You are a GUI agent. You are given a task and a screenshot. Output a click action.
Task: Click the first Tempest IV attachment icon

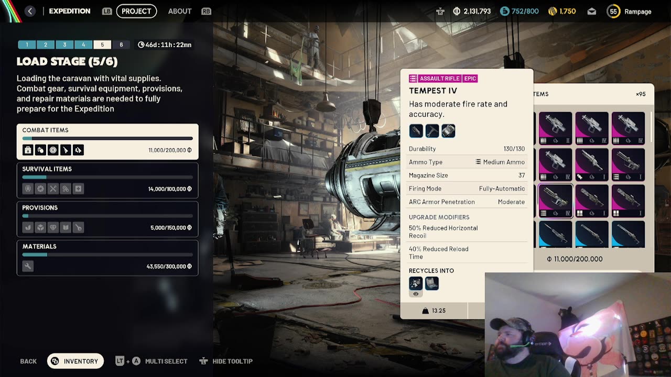point(416,131)
